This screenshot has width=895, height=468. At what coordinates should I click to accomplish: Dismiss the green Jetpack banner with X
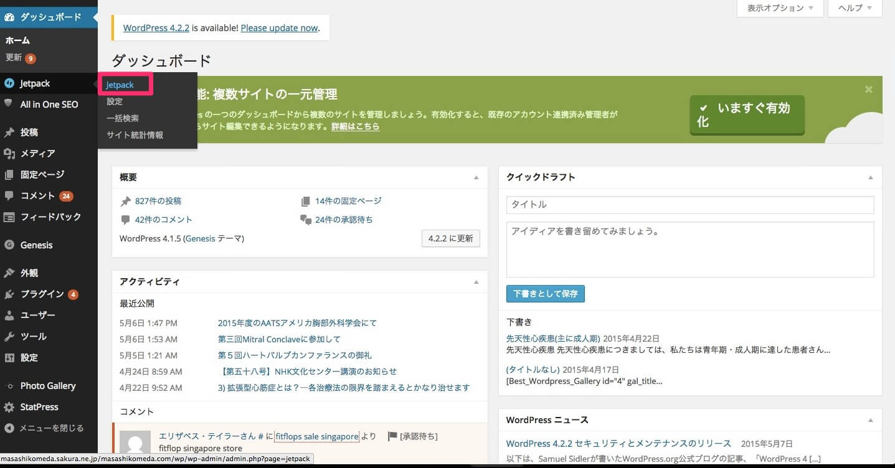click(x=869, y=90)
